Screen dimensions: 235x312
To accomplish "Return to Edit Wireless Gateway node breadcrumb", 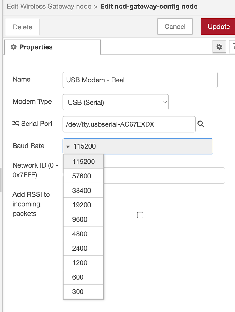I will (48, 6).
